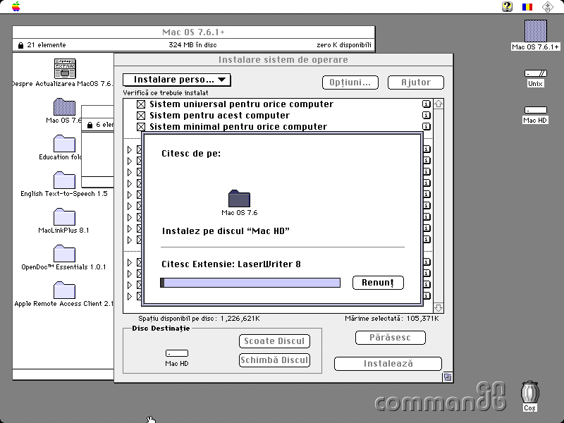Click Spațiu disponibil pe disc: 1,226,621K text
Viewport: 564px width, 423px height.
200,319
